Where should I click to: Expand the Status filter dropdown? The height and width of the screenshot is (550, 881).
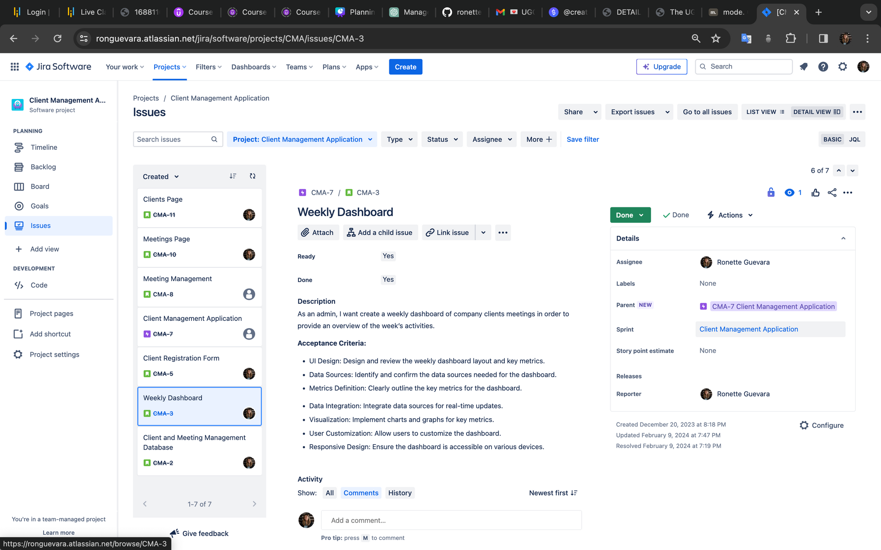tap(442, 139)
